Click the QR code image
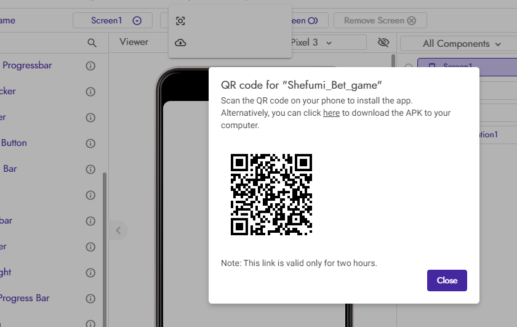Viewport: 517px width, 327px height. click(x=271, y=195)
